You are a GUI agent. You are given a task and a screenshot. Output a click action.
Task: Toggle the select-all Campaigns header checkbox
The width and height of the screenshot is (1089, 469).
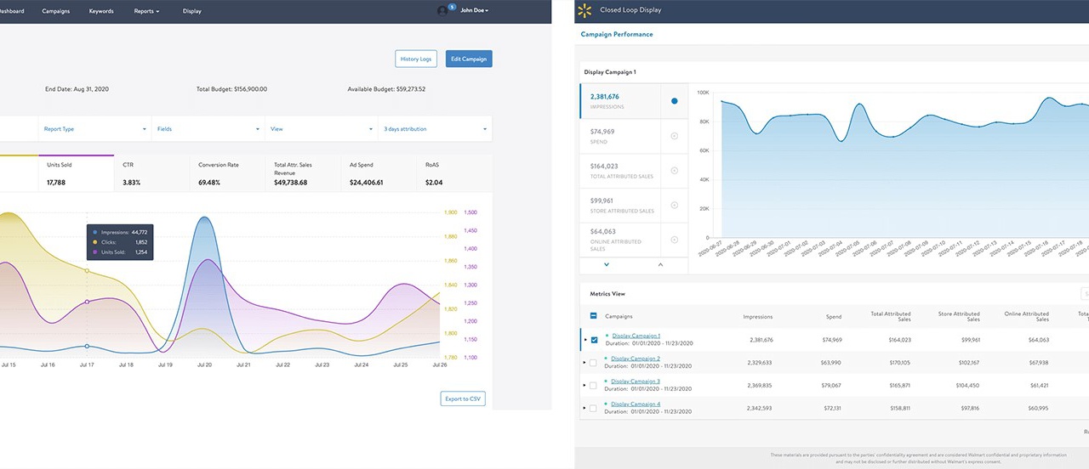[x=594, y=316]
